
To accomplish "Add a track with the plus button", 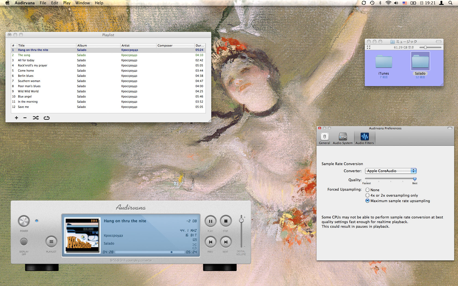I will (16, 118).
